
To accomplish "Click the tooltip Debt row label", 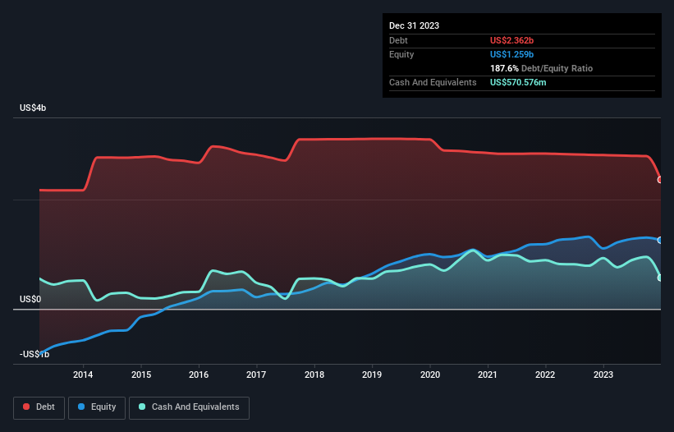I will (398, 40).
